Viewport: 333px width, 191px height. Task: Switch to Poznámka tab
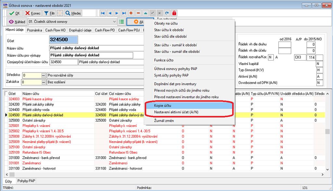tap(34, 30)
